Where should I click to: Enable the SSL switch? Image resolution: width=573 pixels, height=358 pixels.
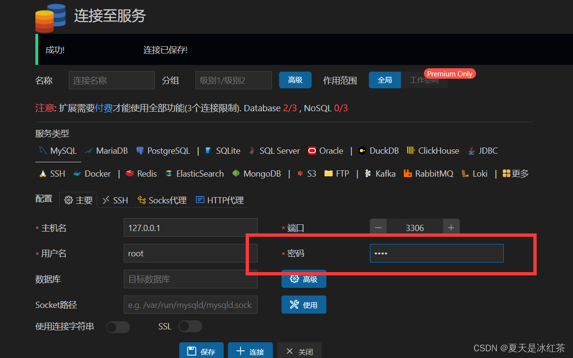tap(190, 326)
